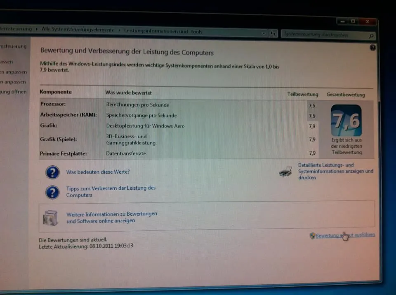The width and height of the screenshot is (396, 295).
Task: Click 'Komponente' column header
Action: point(56,92)
